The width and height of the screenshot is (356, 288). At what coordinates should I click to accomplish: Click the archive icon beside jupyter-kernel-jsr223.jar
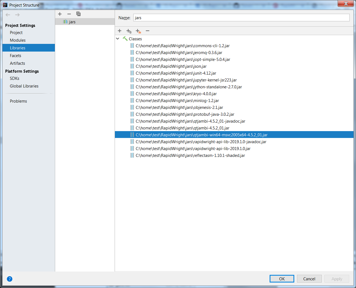click(132, 80)
